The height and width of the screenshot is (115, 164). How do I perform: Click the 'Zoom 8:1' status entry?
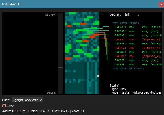[78, 111]
